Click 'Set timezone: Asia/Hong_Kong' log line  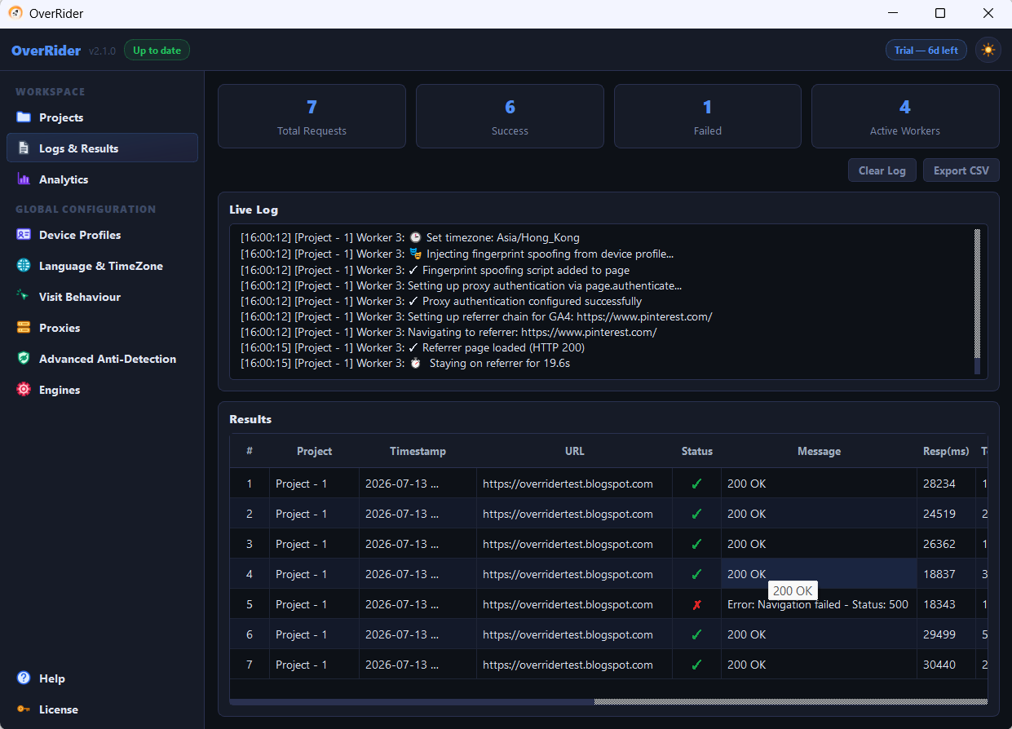click(410, 238)
